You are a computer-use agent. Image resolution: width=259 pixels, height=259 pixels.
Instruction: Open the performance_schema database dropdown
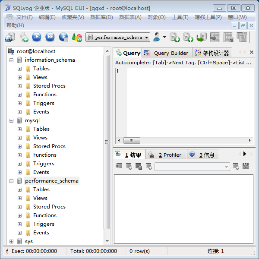[146, 37]
